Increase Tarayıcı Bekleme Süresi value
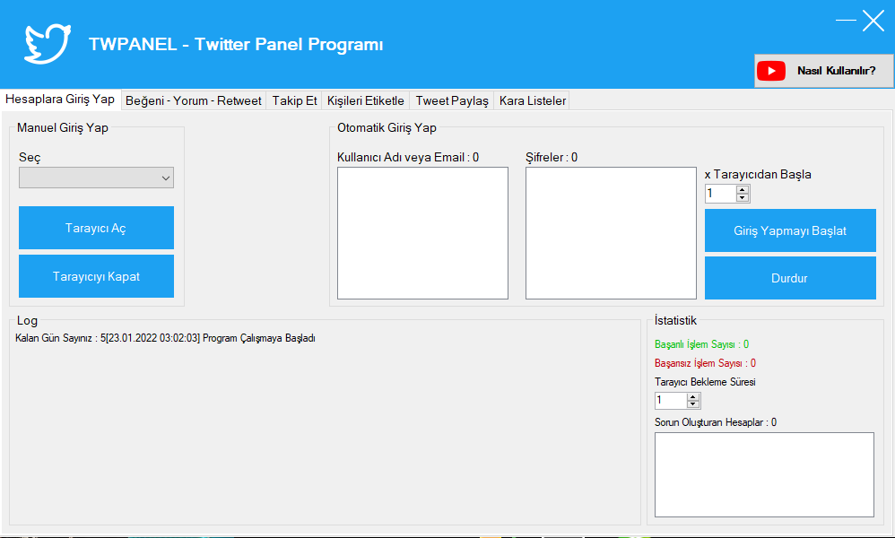 click(x=693, y=396)
